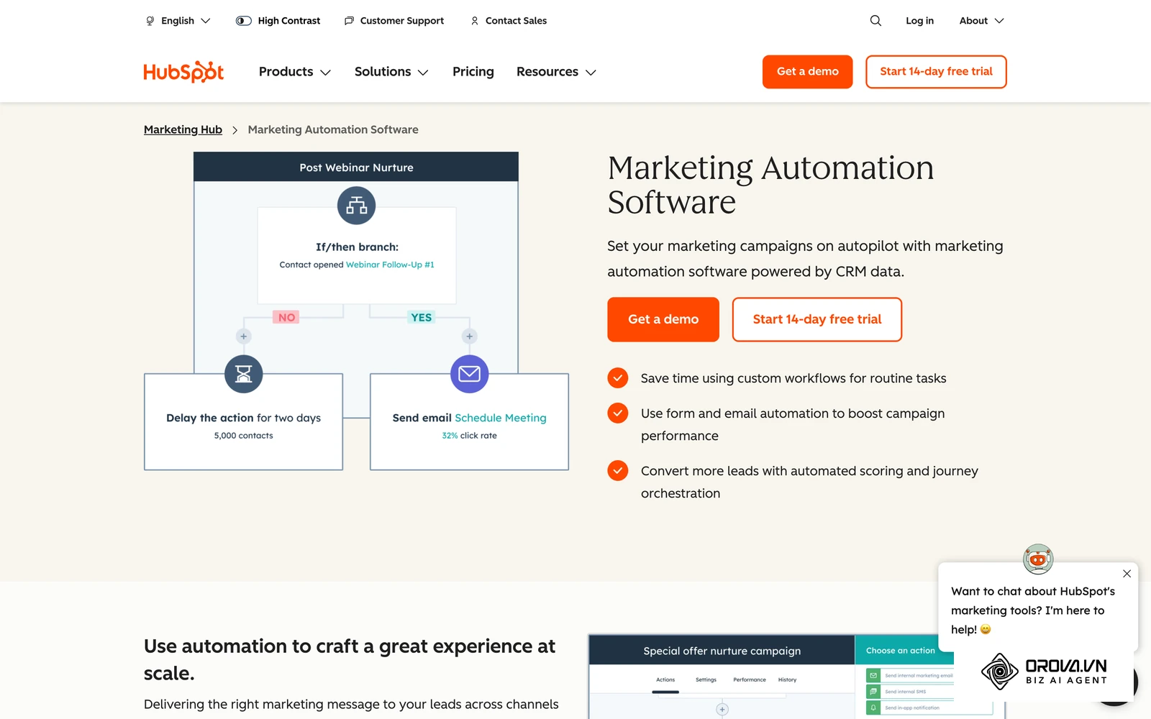Expand the Solutions menu
This screenshot has height=719, width=1151.
tap(391, 72)
